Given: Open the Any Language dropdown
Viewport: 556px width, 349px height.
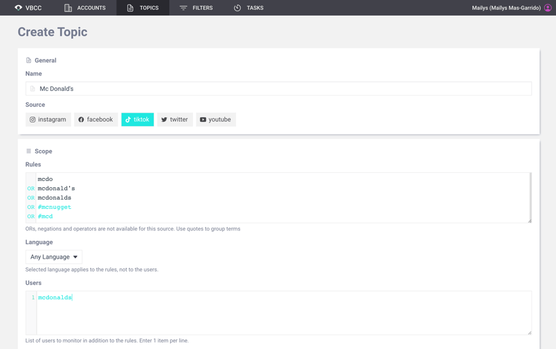Looking at the screenshot, I should 54,257.
